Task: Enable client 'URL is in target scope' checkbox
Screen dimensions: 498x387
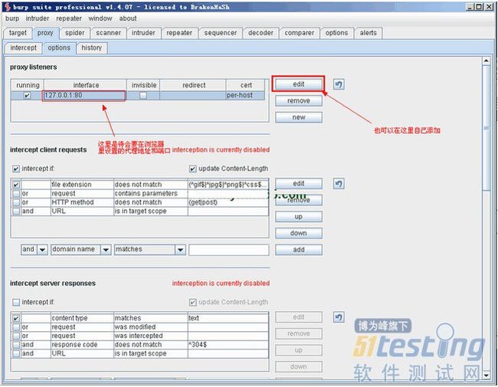Action: coord(16,212)
